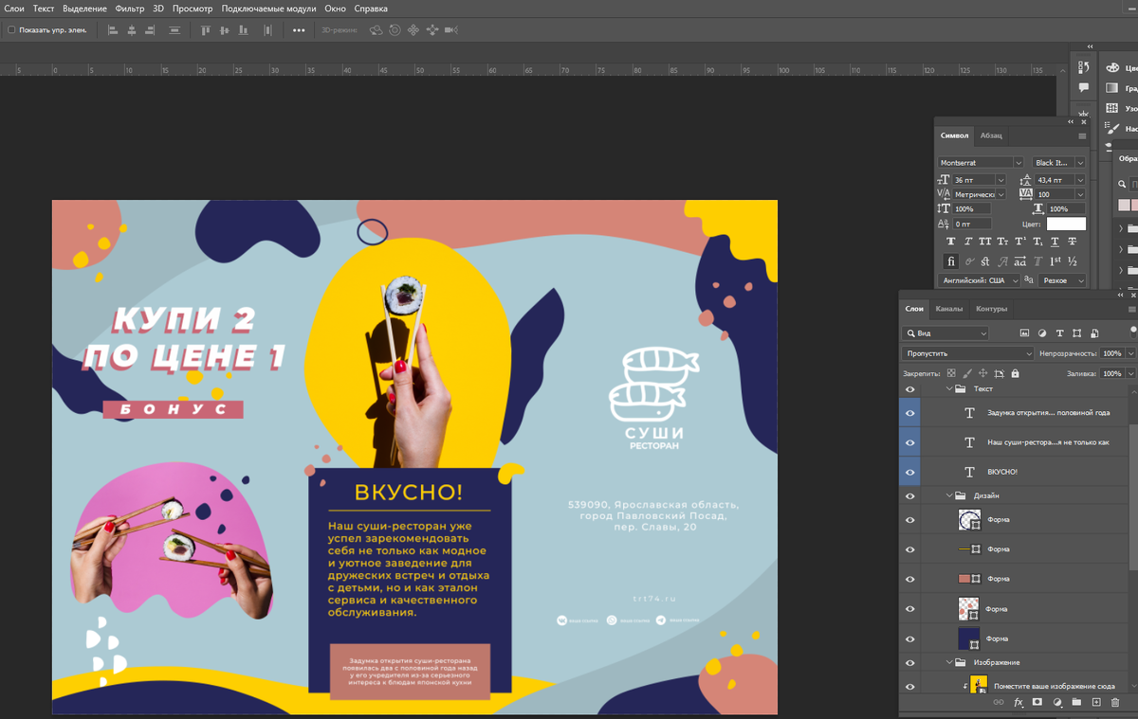Click the align left edges icon
This screenshot has width=1138, height=719.
pyautogui.click(x=113, y=30)
